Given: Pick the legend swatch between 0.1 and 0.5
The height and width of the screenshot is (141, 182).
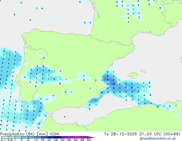Looking at the screenshot, I should click(x=5, y=137).
